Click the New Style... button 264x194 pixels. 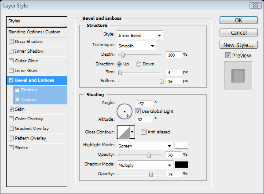coord(238,45)
